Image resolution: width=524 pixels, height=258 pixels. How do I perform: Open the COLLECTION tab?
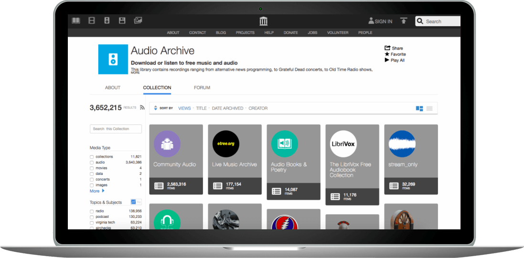(157, 87)
